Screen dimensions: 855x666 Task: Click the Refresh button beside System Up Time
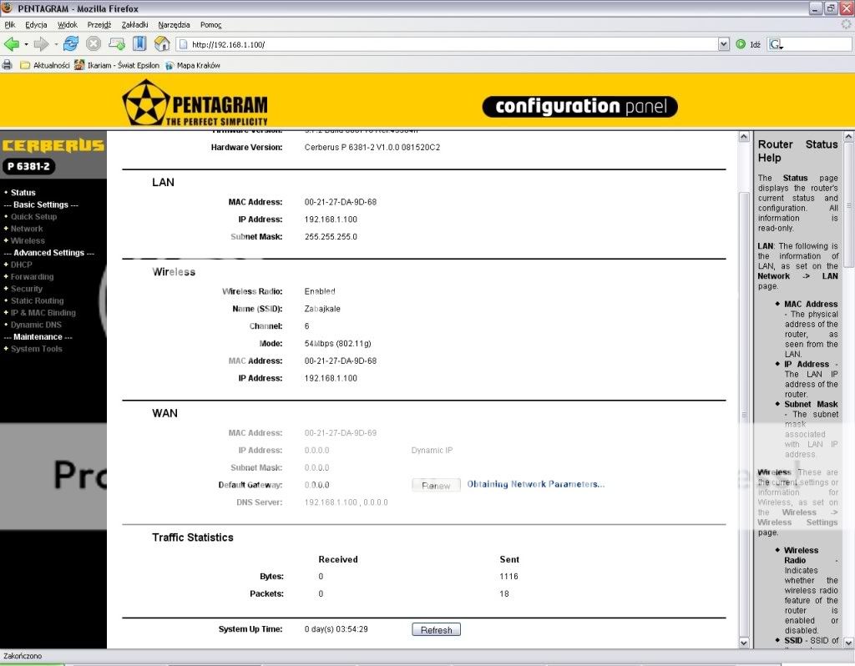pos(436,630)
